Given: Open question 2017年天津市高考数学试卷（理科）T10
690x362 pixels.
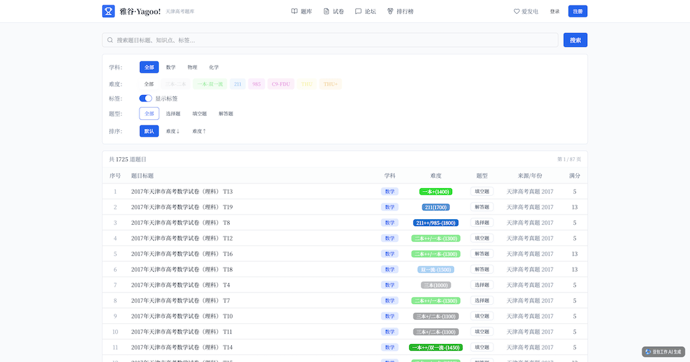Looking at the screenshot, I should [181, 316].
